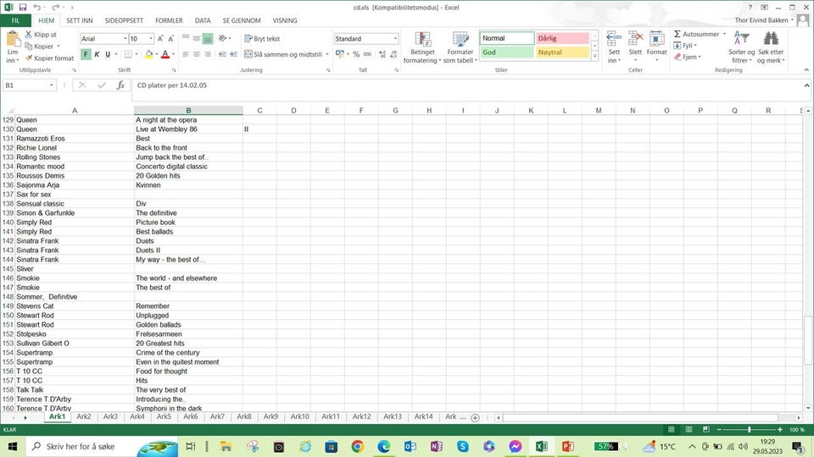Screen dimensions: 814x457
Task: Open Windows Start menu
Action: [x=13, y=446]
